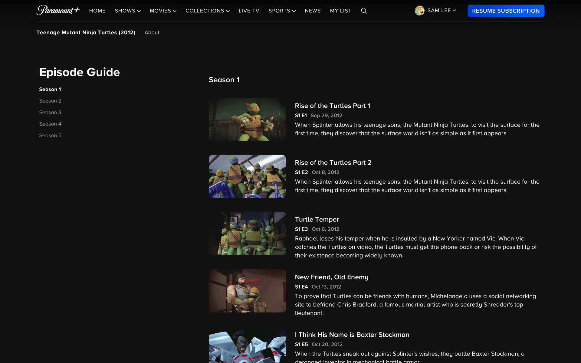Open the Teenage Mutant Ninja Turtles (2012) show link

pyautogui.click(x=86, y=32)
